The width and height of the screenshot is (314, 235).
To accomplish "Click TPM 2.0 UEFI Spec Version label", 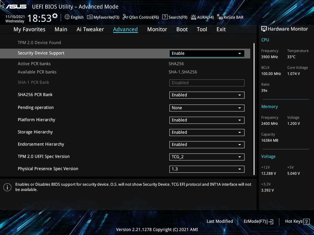I will pyautogui.click(x=44, y=156).
